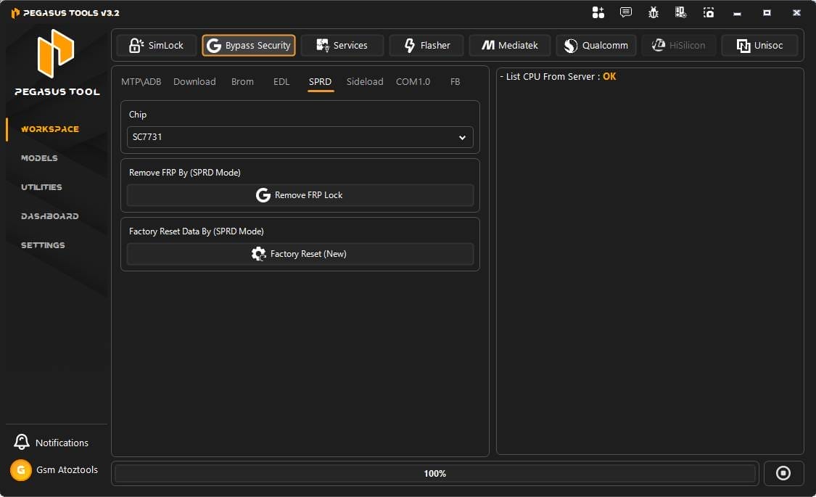Click the Factory Reset (New) button
The width and height of the screenshot is (816, 497).
tap(300, 253)
